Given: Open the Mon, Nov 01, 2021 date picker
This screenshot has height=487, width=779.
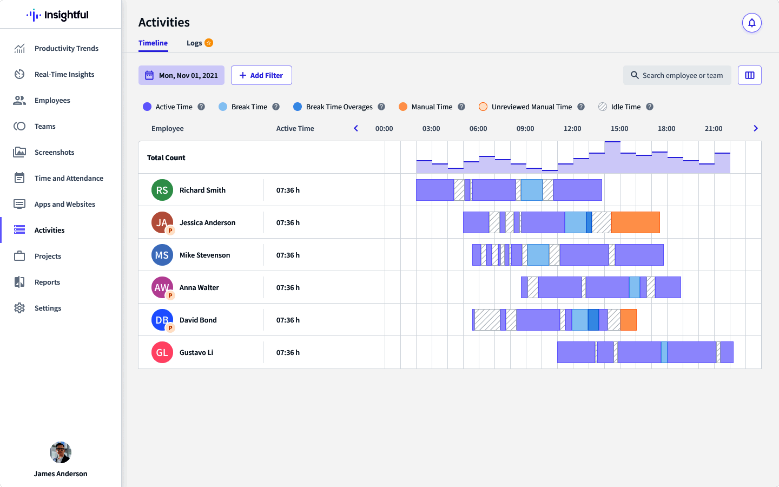Looking at the screenshot, I should 181,75.
